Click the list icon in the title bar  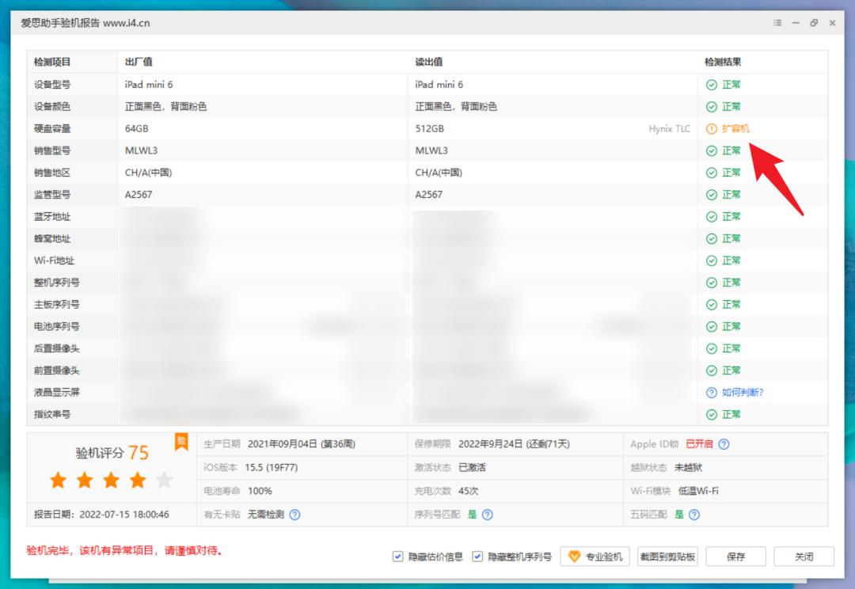tap(778, 23)
